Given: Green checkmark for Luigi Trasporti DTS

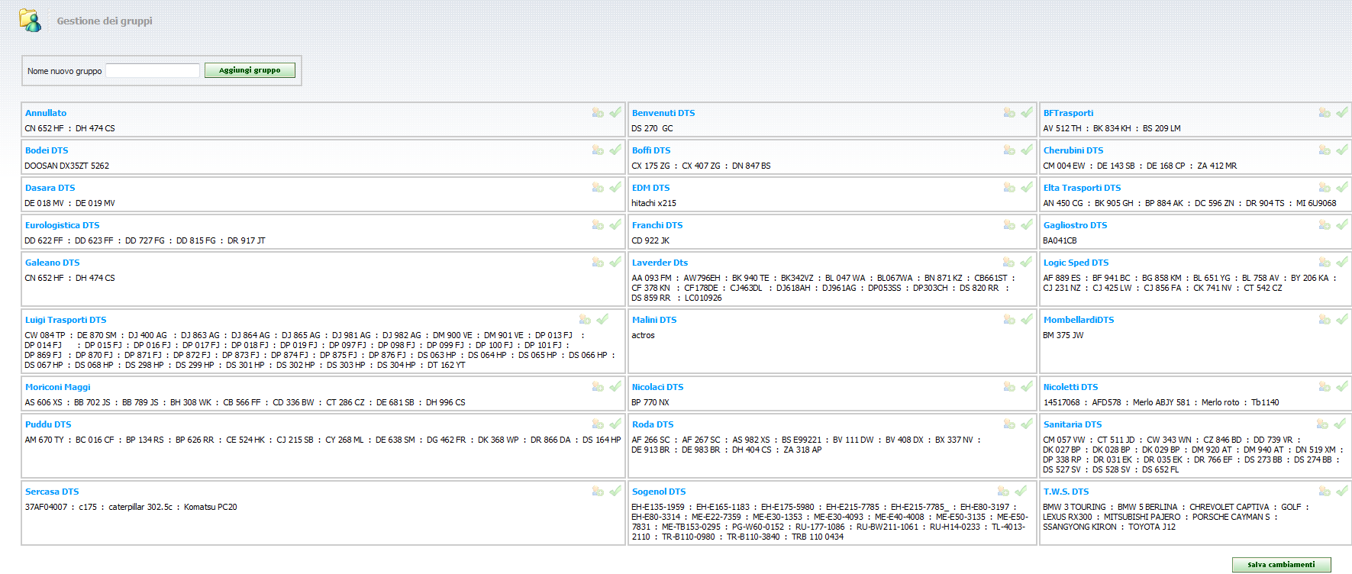Looking at the screenshot, I should click(x=602, y=319).
